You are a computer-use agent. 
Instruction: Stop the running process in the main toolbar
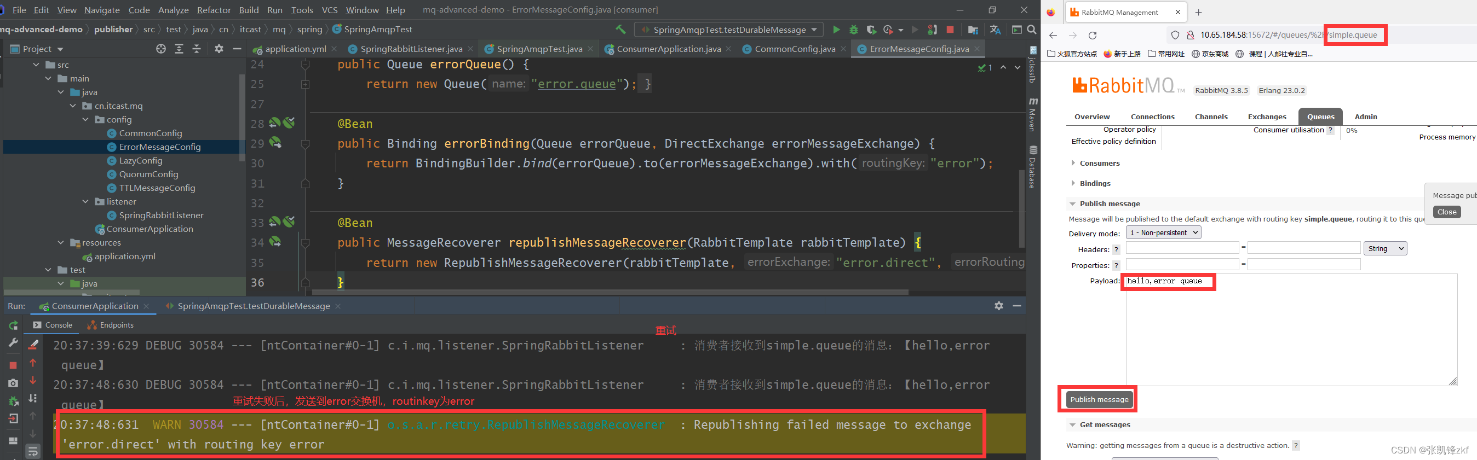click(x=950, y=30)
